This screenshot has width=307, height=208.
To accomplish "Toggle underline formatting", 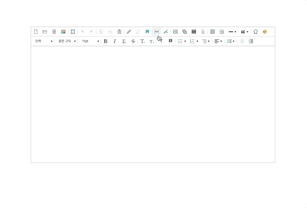I will [124, 41].
